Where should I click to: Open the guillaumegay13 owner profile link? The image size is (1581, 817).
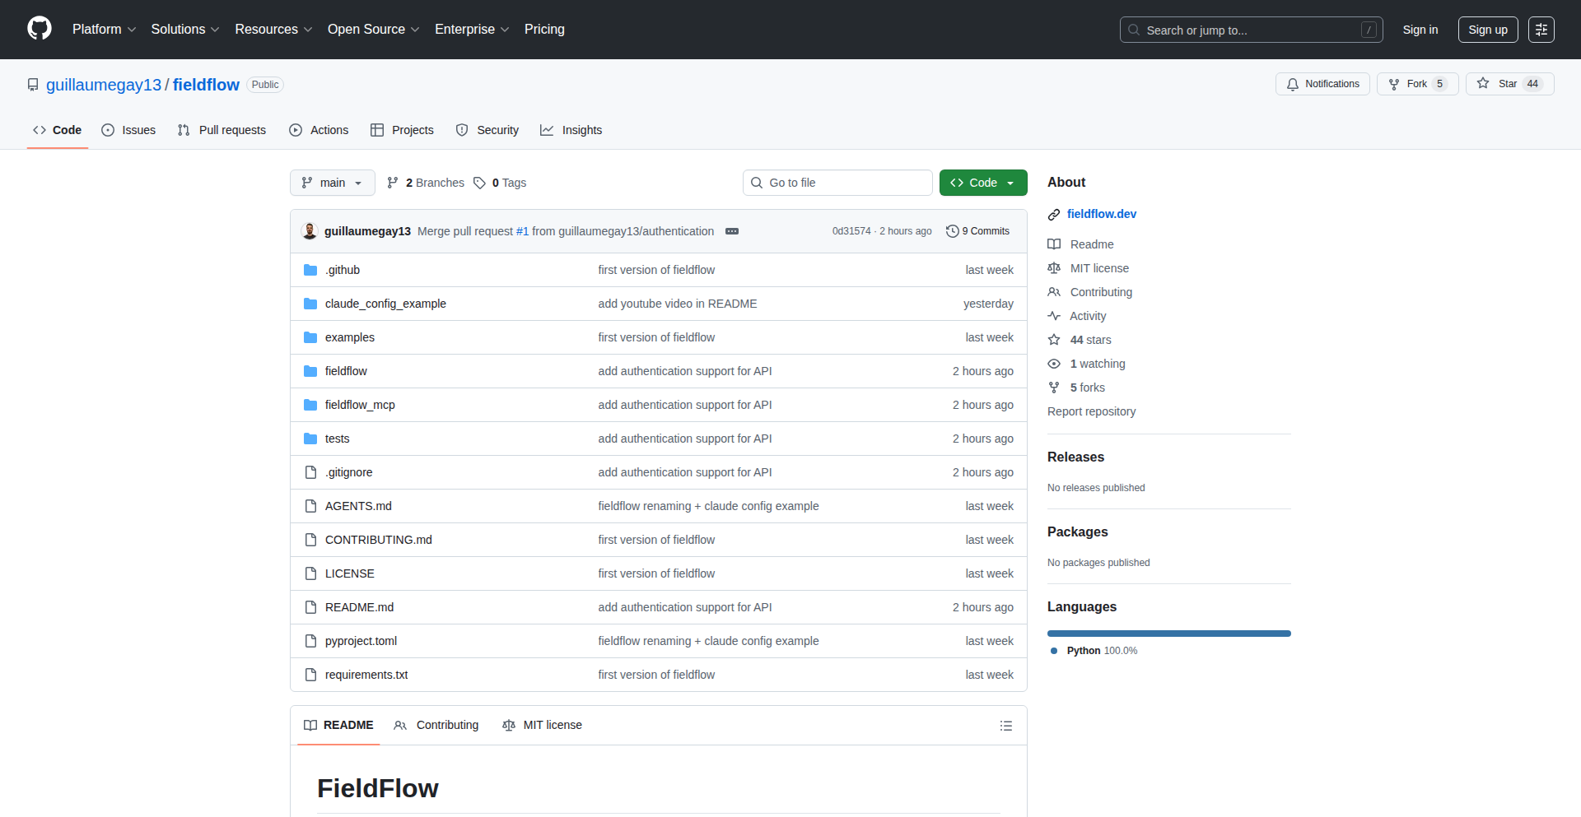coord(104,85)
